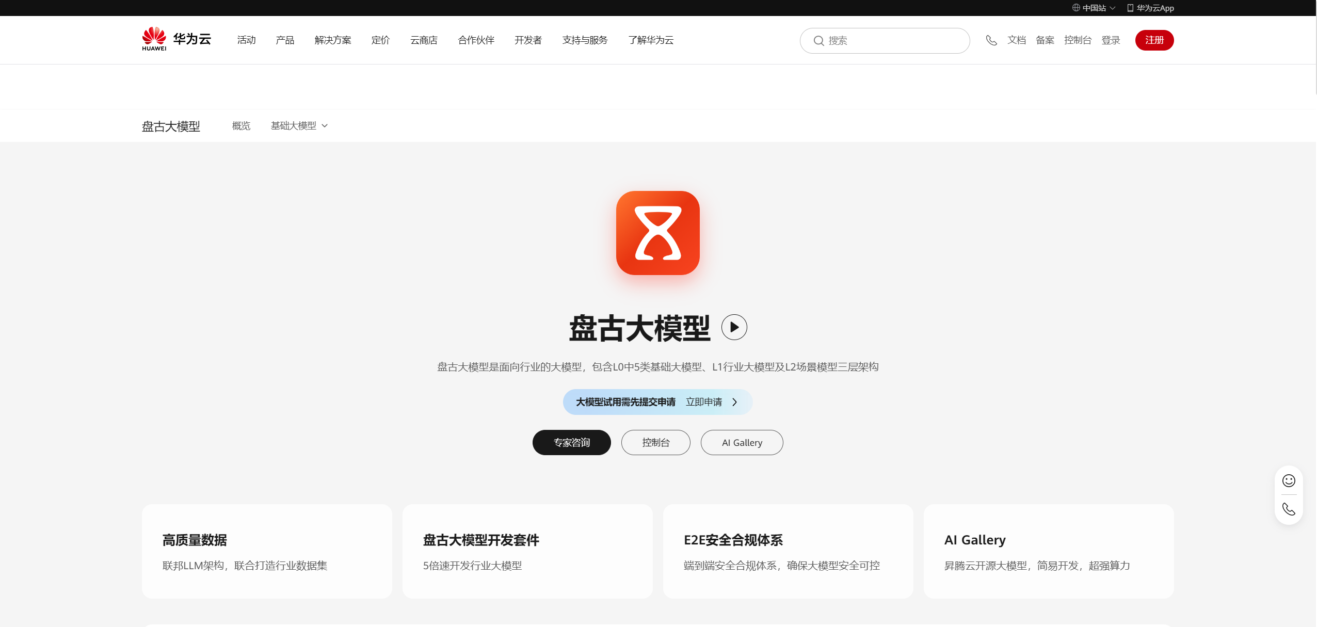Play the 盘古大模型 intro video
The height and width of the screenshot is (627, 1317).
(x=734, y=327)
